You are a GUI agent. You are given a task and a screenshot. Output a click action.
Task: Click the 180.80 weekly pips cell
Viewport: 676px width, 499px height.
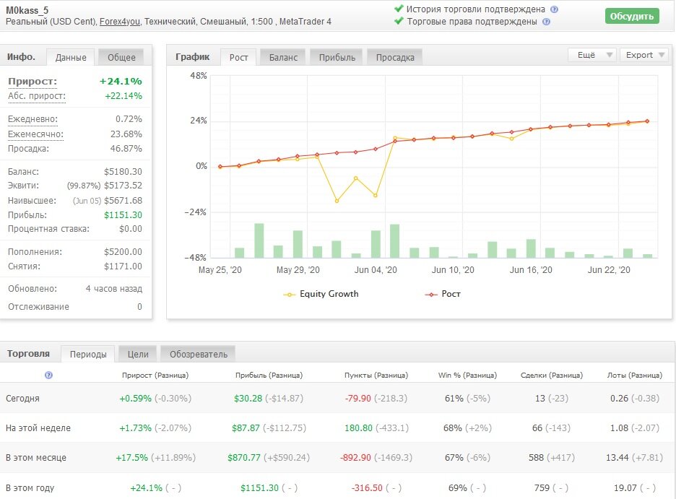[358, 428]
